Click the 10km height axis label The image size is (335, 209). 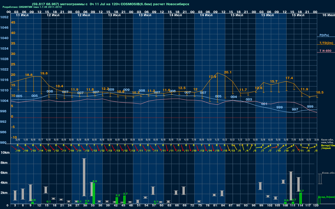point(5,153)
